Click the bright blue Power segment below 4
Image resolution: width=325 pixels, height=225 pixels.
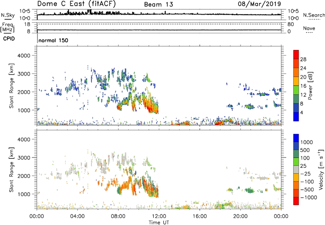pyautogui.click(x=296, y=117)
